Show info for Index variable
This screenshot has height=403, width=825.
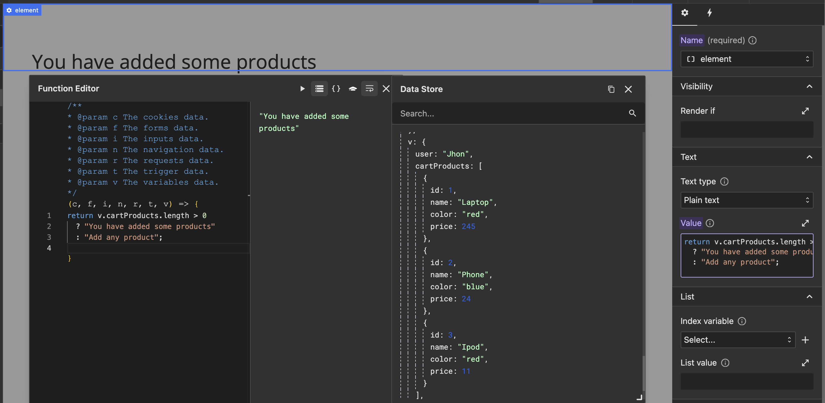click(742, 321)
